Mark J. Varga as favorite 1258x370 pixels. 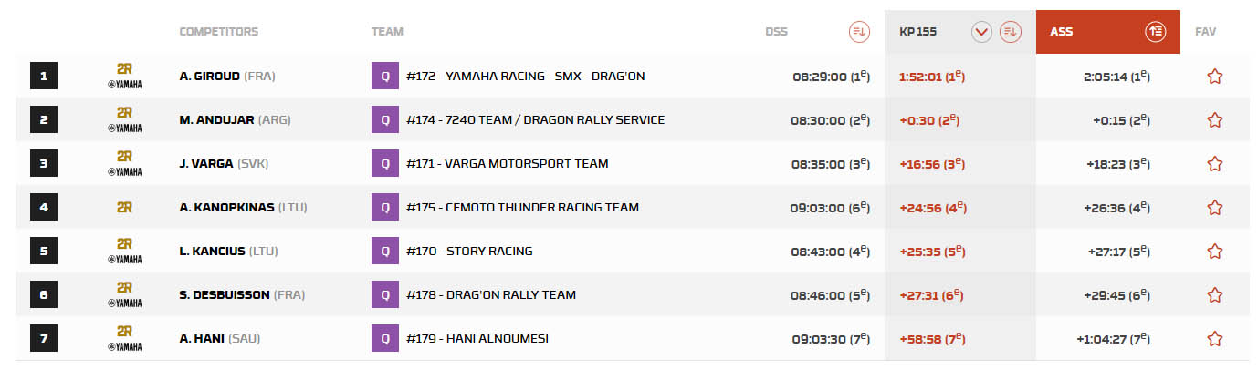[x=1214, y=164]
